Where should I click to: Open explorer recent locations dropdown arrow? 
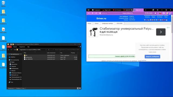13,50
